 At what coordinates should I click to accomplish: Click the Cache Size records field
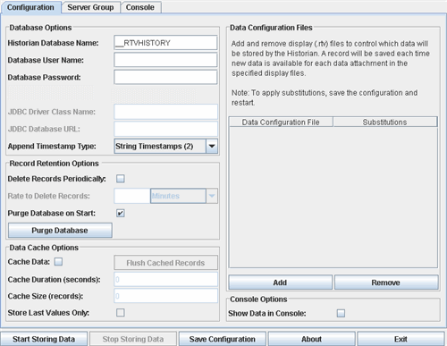click(165, 296)
